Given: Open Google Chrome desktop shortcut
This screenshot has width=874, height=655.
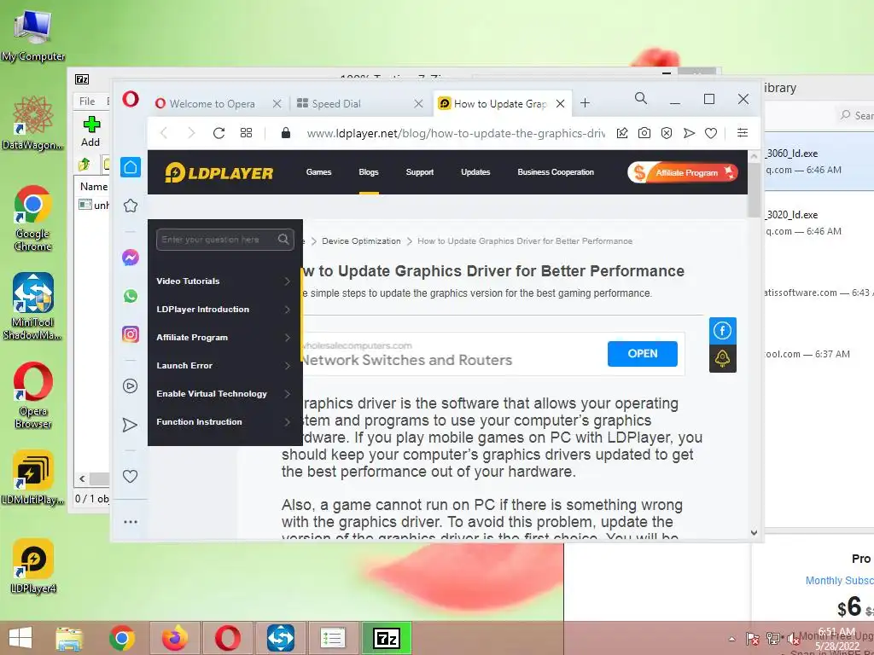Looking at the screenshot, I should tap(33, 219).
